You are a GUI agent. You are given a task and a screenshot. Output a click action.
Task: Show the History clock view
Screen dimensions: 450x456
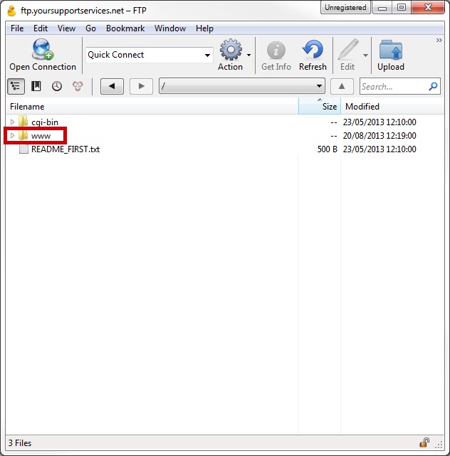57,86
